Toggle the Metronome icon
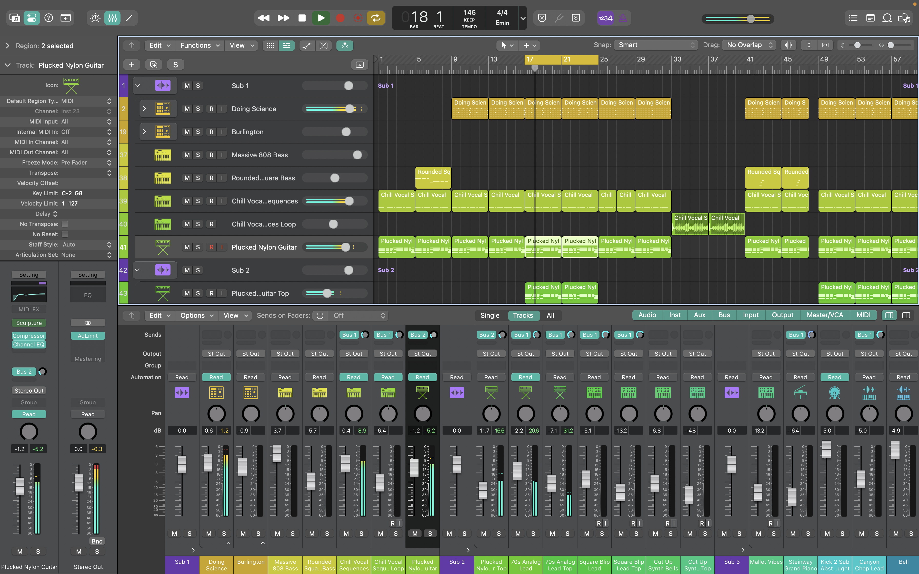919x574 pixels. point(623,18)
